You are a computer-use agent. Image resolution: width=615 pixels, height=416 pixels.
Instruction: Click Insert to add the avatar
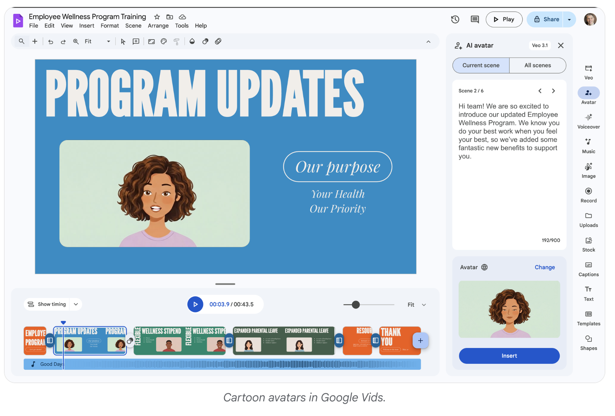pyautogui.click(x=509, y=356)
